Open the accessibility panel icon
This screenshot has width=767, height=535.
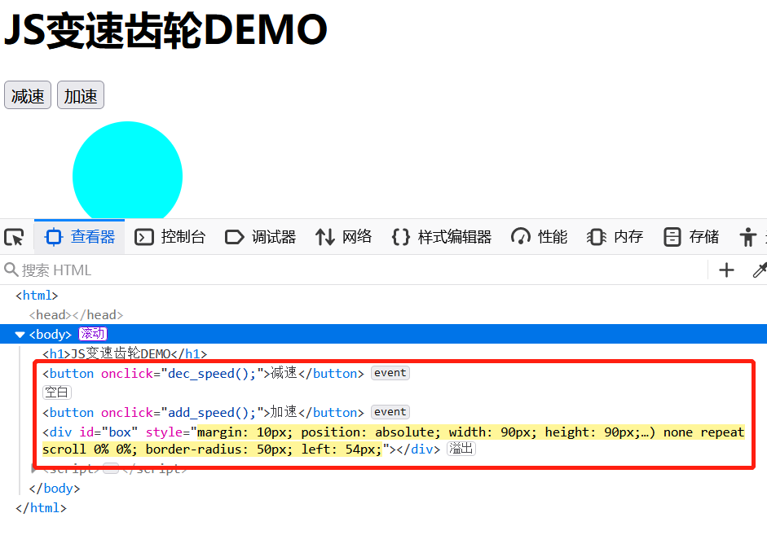point(747,236)
